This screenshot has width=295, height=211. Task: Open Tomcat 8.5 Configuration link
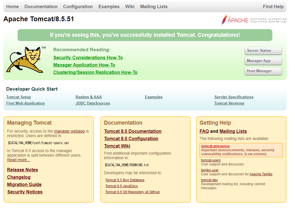point(131,138)
